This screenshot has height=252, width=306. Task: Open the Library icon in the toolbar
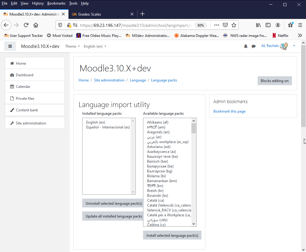pos(258,25)
